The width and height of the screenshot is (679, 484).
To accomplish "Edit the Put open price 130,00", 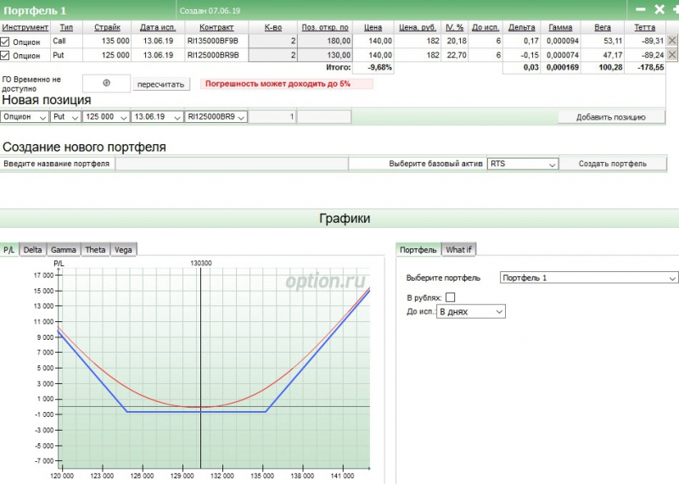I will point(325,55).
